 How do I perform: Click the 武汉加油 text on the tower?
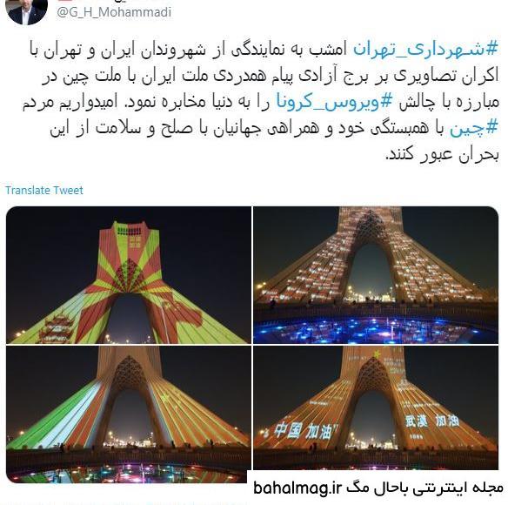[431, 421]
